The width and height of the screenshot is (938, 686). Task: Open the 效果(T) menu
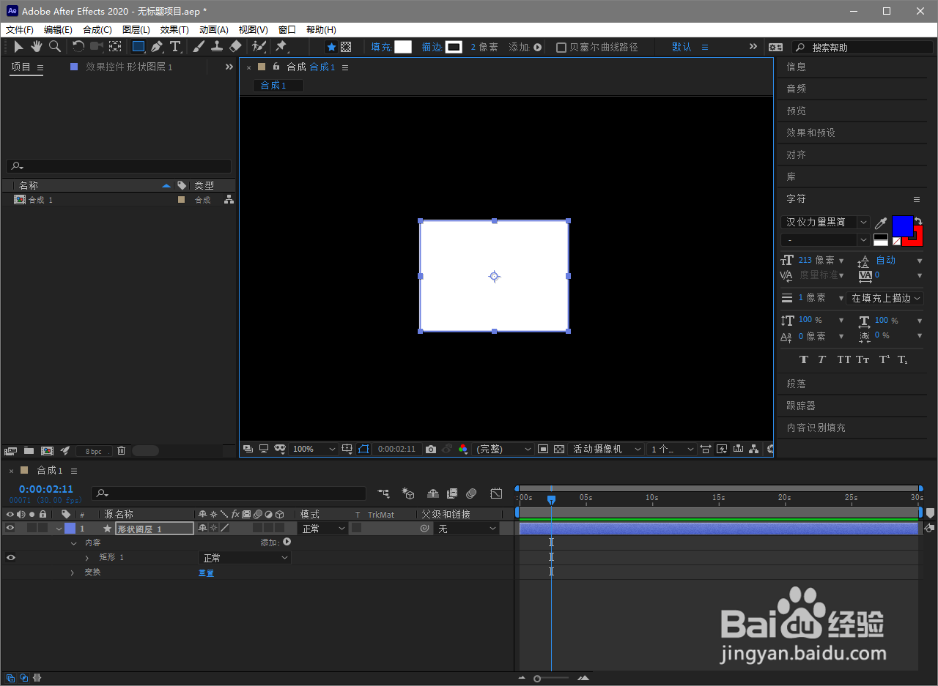tap(174, 30)
